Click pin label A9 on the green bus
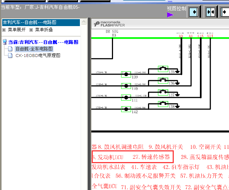This screenshot has width=229, height=190. pyautogui.click(x=181, y=36)
